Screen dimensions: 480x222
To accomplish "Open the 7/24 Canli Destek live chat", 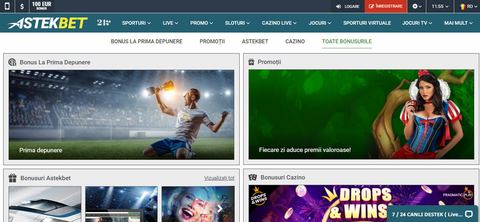I will [x=432, y=214].
